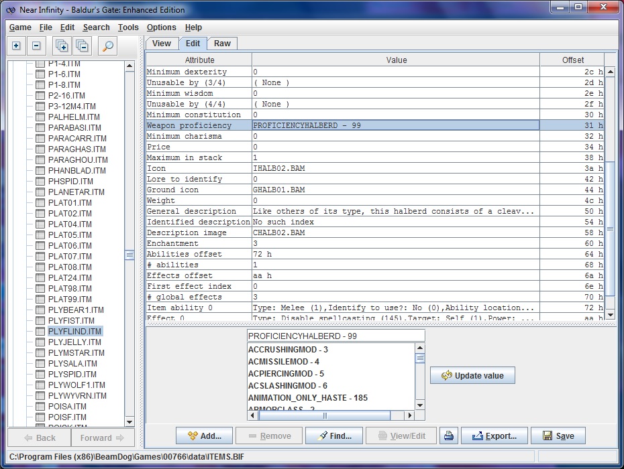
Task: Click the Update value button
Action: [x=472, y=375]
